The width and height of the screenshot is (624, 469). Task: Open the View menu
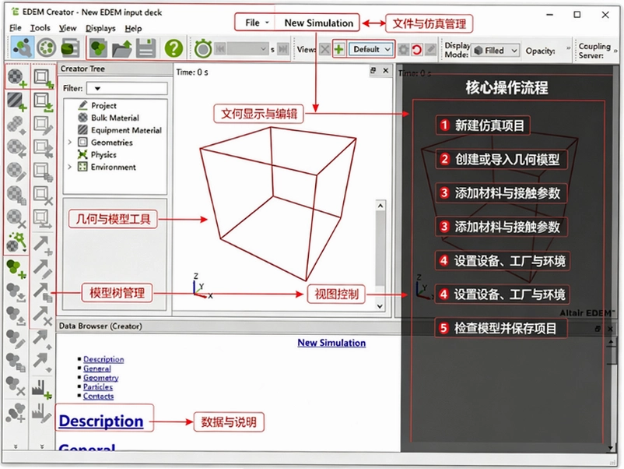tap(68, 28)
